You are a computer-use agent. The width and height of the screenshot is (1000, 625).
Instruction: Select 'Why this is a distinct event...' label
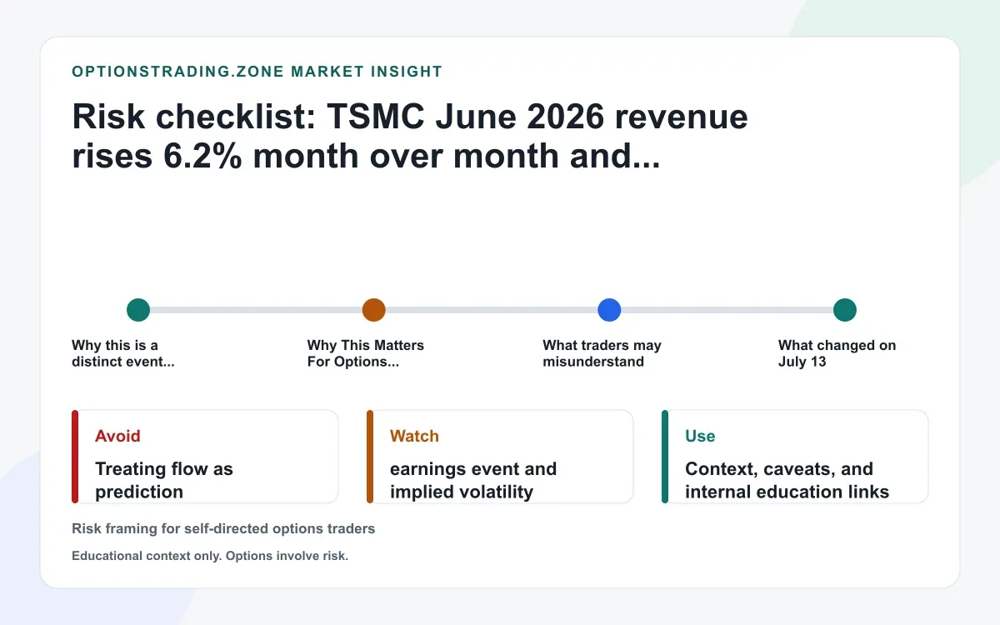[x=123, y=353]
